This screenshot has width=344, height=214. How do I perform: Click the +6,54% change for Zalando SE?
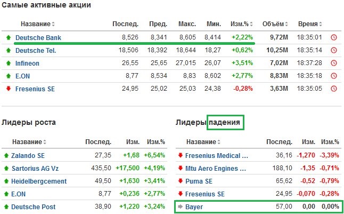pos(154,155)
